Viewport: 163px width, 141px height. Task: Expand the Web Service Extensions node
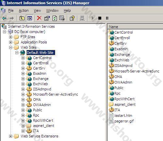(x=10, y=136)
